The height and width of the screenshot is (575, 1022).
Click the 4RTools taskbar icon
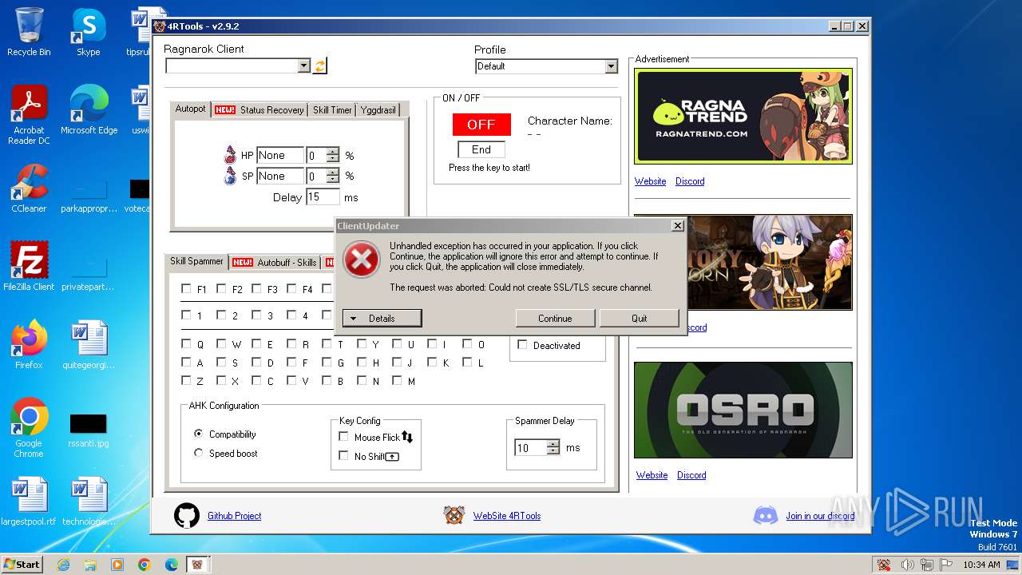click(x=196, y=564)
